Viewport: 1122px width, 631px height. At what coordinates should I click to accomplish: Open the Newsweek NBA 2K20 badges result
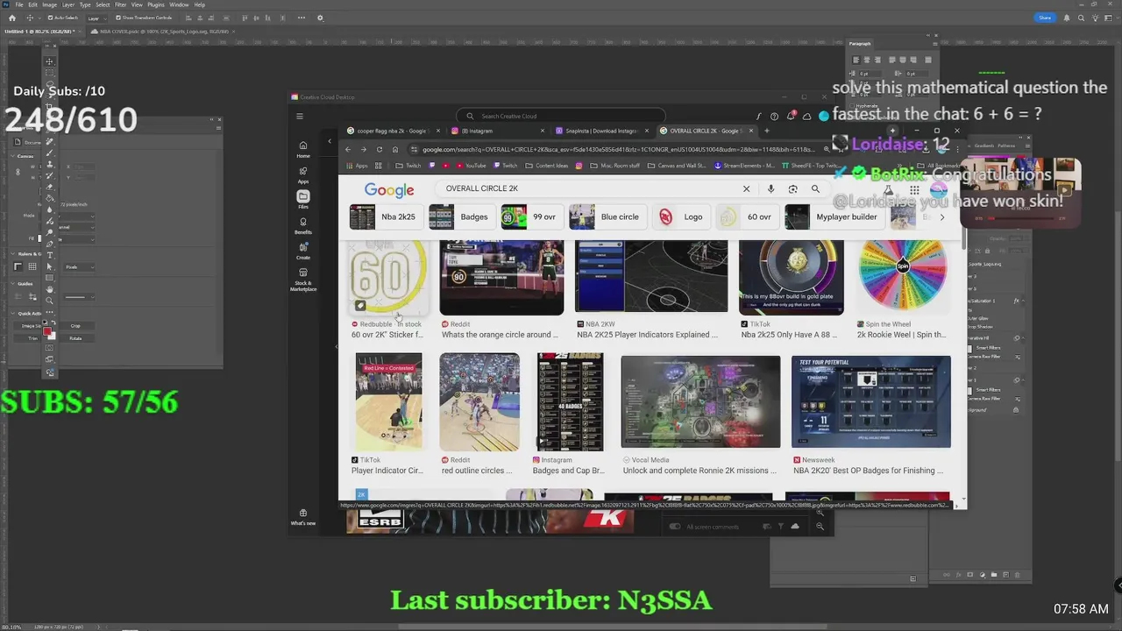[x=870, y=401]
